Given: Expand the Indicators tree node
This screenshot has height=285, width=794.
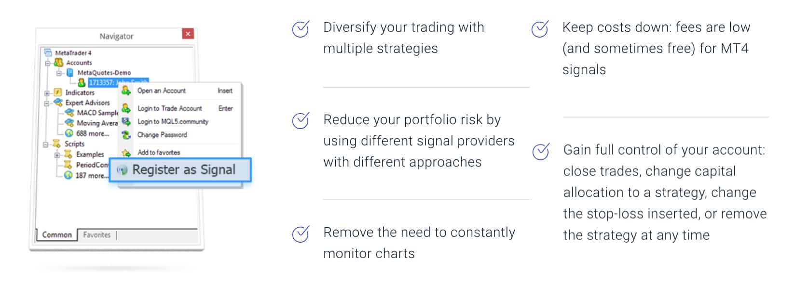Looking at the screenshot, I should tap(47, 93).
